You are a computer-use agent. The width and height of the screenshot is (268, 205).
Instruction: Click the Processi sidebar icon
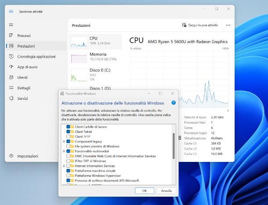click(x=11, y=36)
